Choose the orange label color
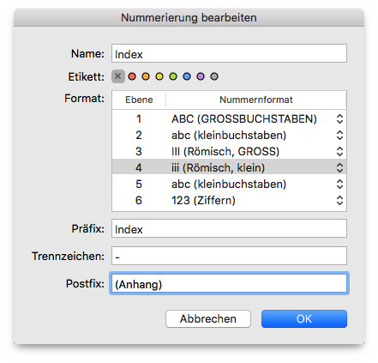378x363 pixels. pyautogui.click(x=146, y=76)
